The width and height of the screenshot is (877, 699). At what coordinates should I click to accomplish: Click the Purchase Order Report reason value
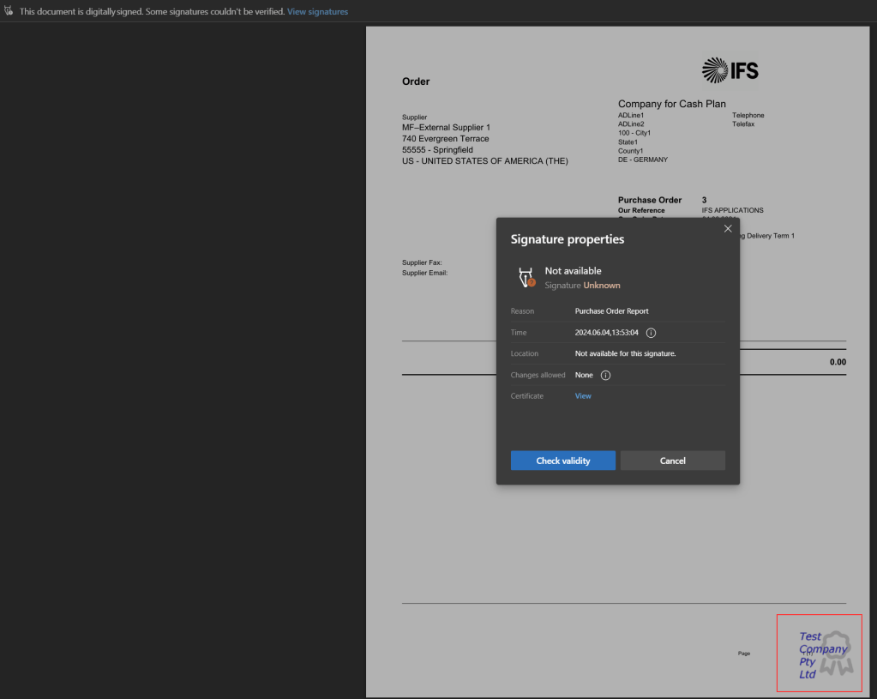click(611, 311)
